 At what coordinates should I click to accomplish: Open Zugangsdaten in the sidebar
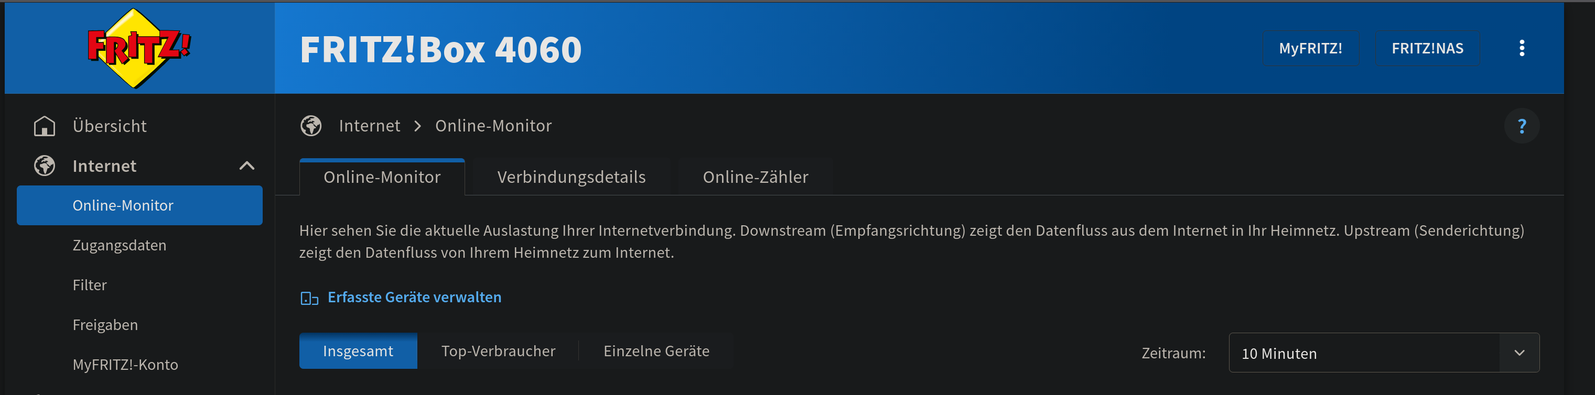pyautogui.click(x=120, y=245)
